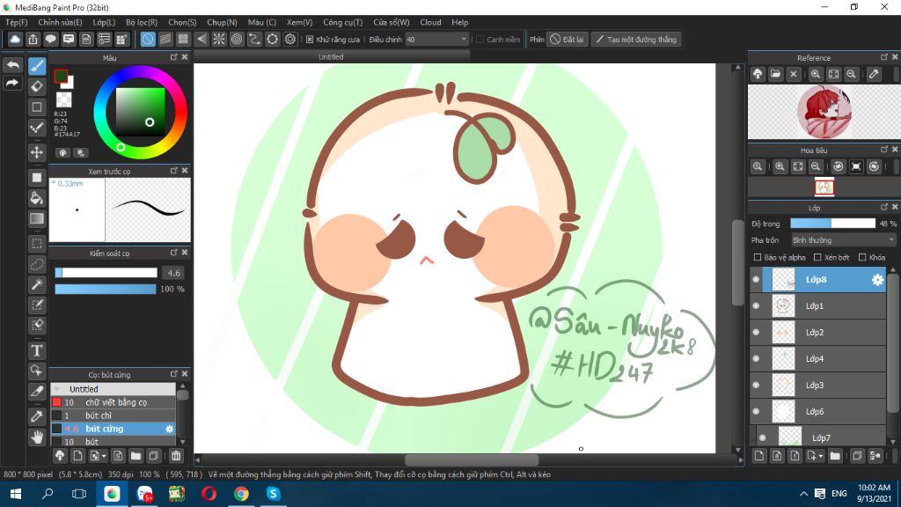Select the Gradient tool
Viewport: 901px width, 507px height.
(x=37, y=218)
